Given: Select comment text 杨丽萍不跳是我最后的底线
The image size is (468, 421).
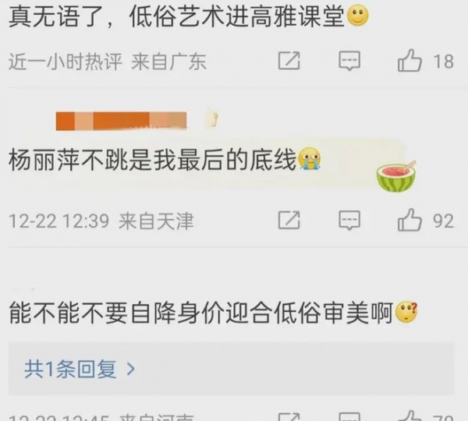Looking at the screenshot, I should (x=152, y=161).
